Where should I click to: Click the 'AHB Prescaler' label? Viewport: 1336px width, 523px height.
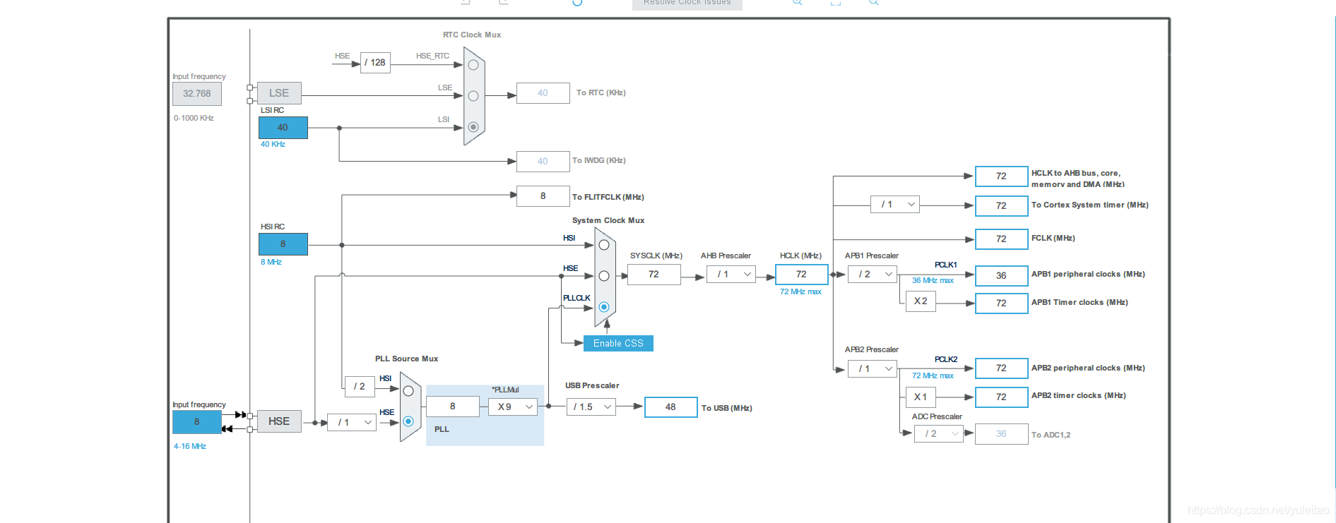click(726, 256)
